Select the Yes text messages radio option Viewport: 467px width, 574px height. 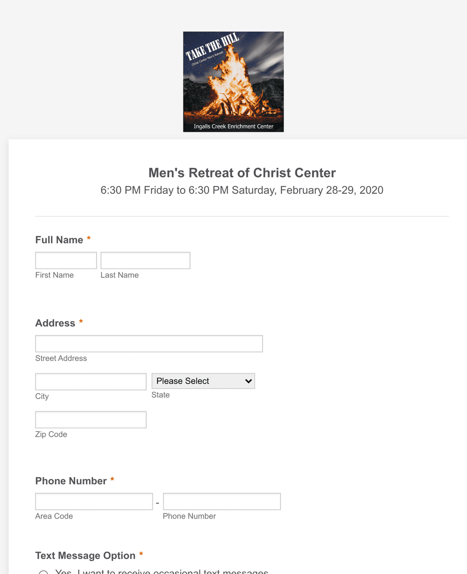[x=43, y=573]
